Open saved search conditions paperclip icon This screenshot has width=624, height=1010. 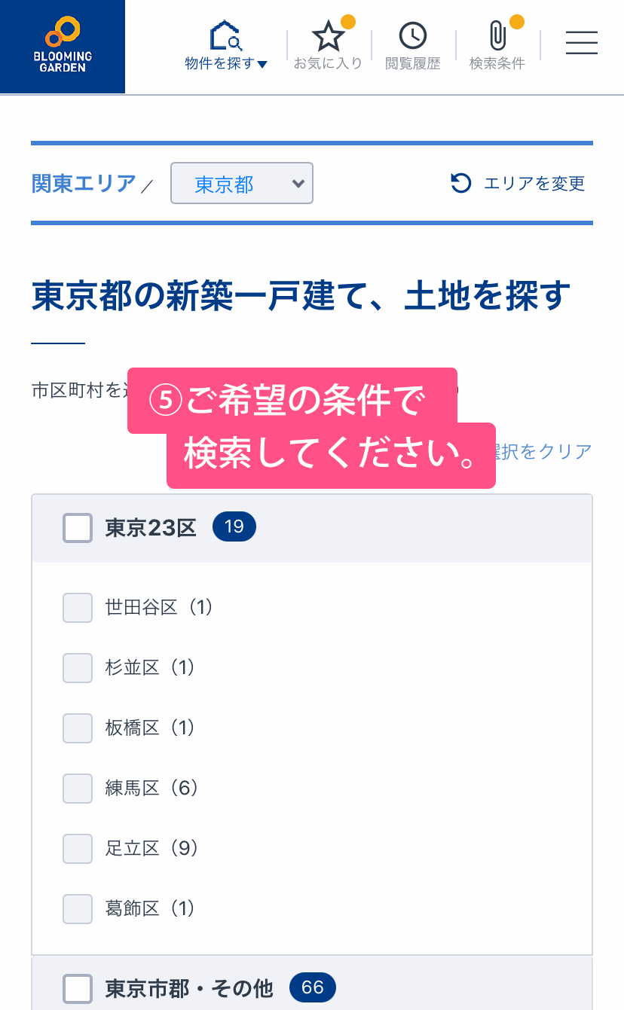(x=497, y=35)
